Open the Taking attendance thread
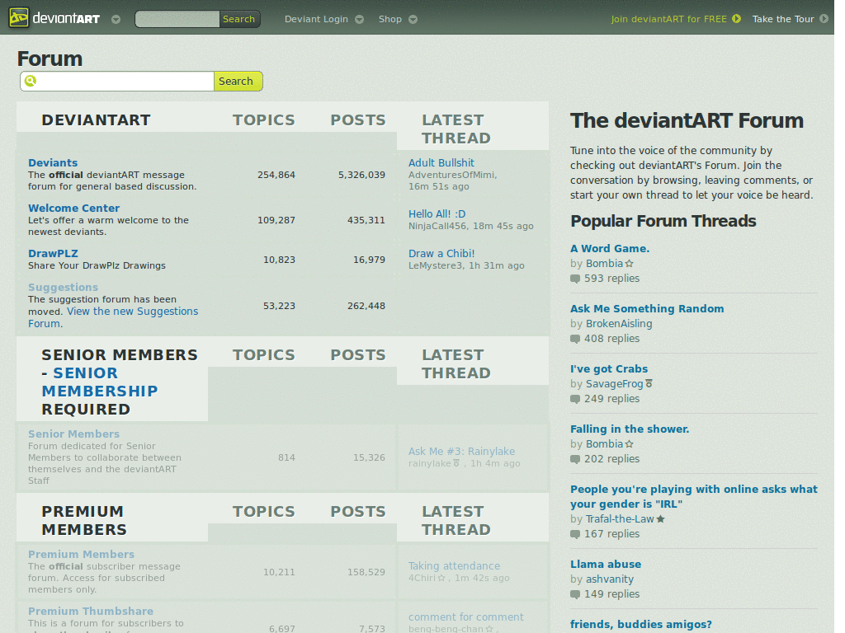Image resolution: width=845 pixels, height=633 pixels. coord(455,565)
